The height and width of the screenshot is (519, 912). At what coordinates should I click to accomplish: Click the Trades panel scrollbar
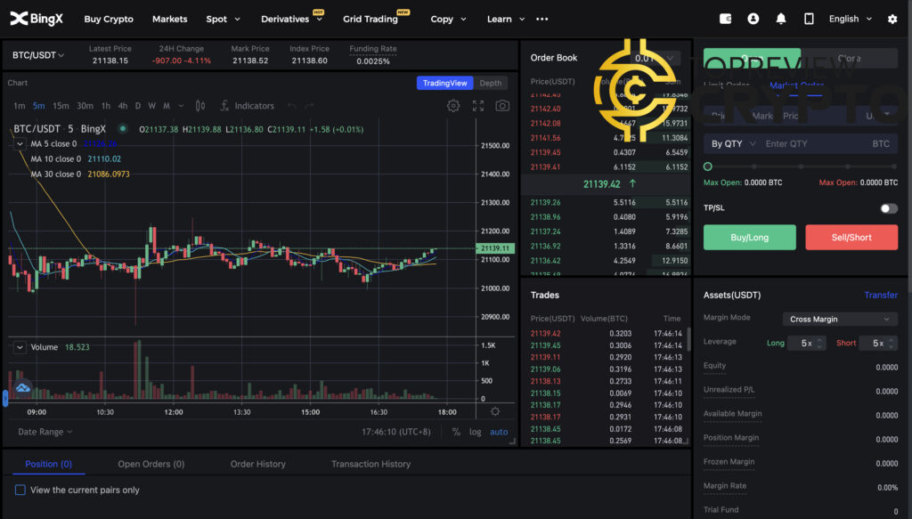(688, 339)
